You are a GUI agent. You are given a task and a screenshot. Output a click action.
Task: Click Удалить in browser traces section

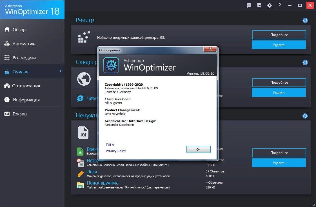(x=279, y=93)
